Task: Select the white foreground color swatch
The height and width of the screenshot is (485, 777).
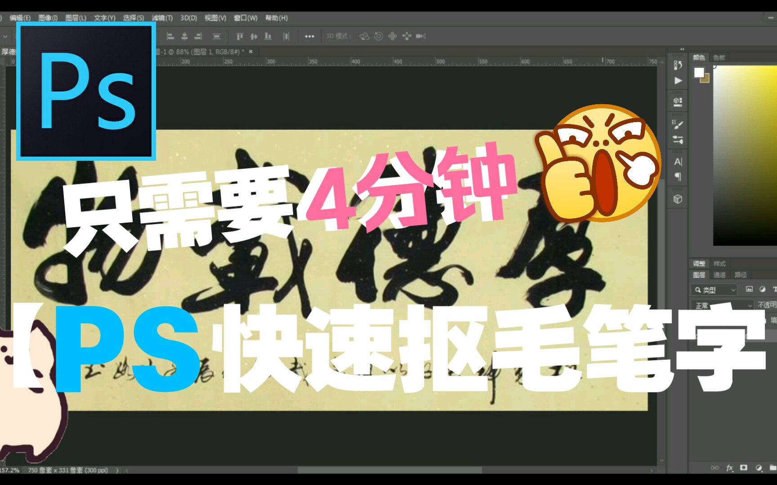Action: pyautogui.click(x=699, y=72)
